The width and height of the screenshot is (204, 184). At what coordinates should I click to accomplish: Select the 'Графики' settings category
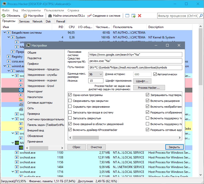[33, 64]
